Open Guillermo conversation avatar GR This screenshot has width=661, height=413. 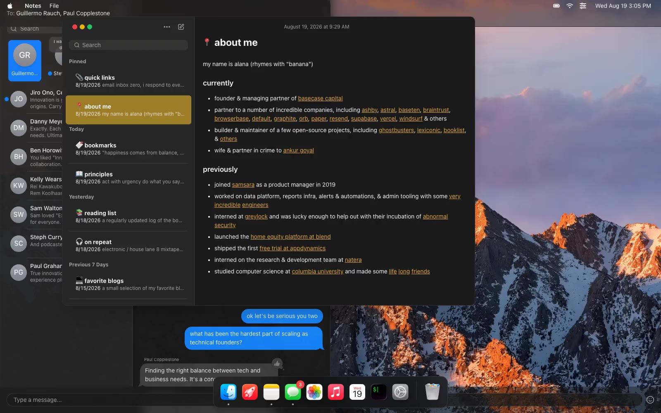[25, 61]
